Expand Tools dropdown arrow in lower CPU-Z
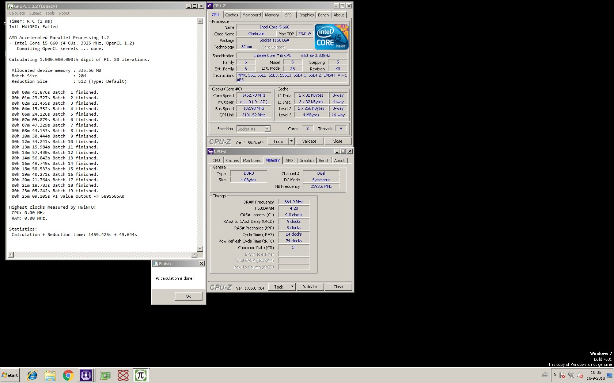Screen dimensions: 614x383 click(292, 287)
